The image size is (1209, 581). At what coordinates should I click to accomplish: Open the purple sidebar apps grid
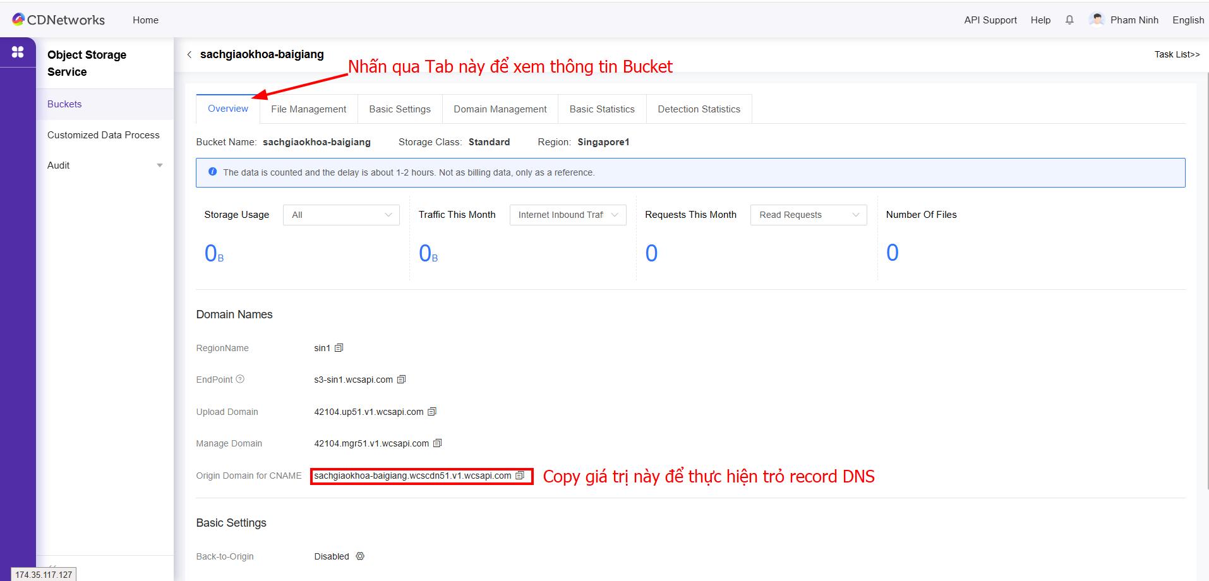tap(18, 52)
